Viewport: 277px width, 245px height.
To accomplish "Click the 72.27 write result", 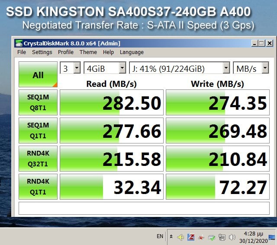I will tap(218, 186).
